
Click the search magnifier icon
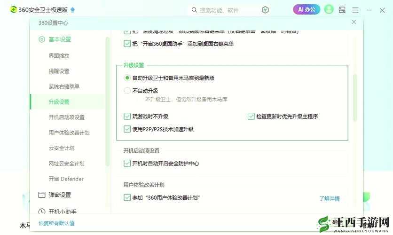(x=194, y=10)
